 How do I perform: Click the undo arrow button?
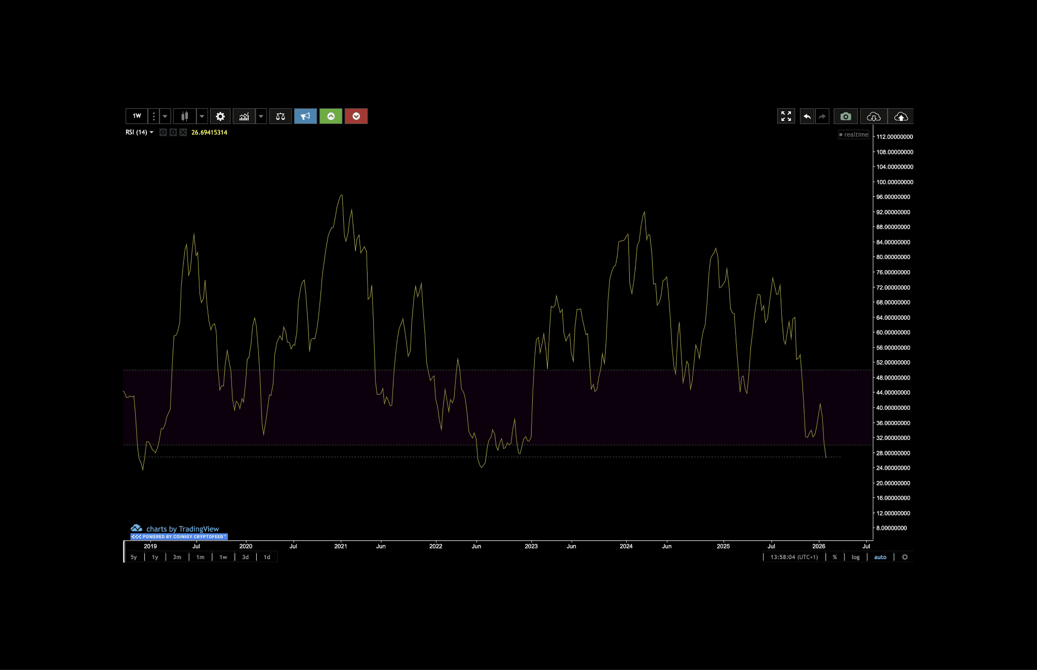tap(807, 116)
